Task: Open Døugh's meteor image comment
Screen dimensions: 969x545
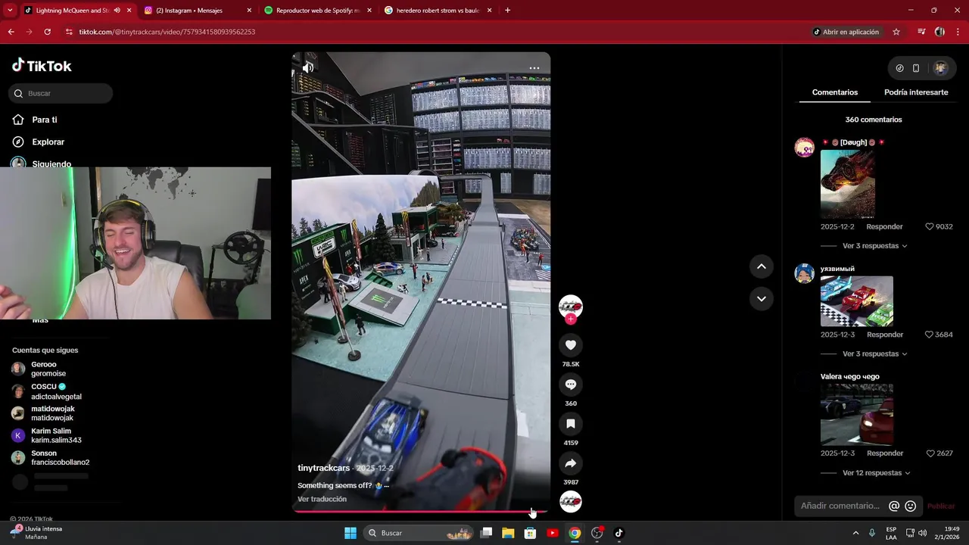Action: click(848, 184)
